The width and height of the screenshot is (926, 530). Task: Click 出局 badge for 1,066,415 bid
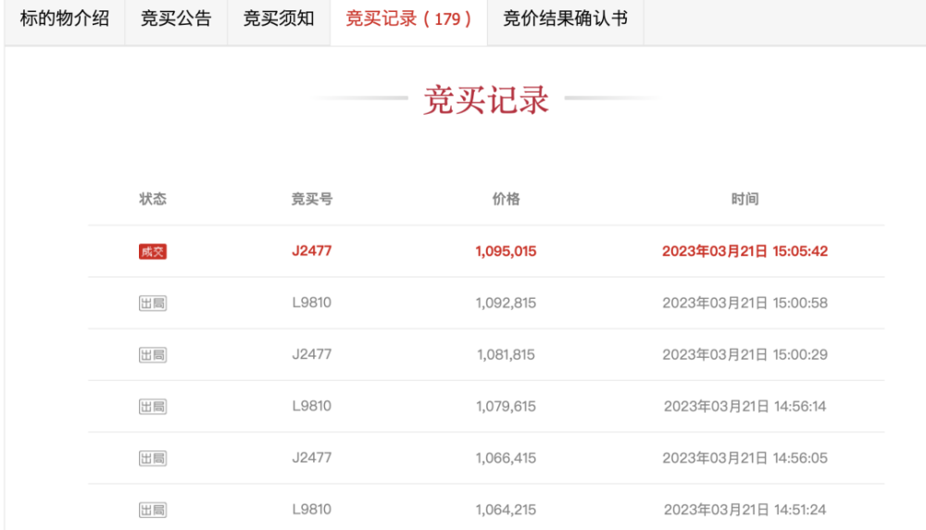[x=153, y=459]
